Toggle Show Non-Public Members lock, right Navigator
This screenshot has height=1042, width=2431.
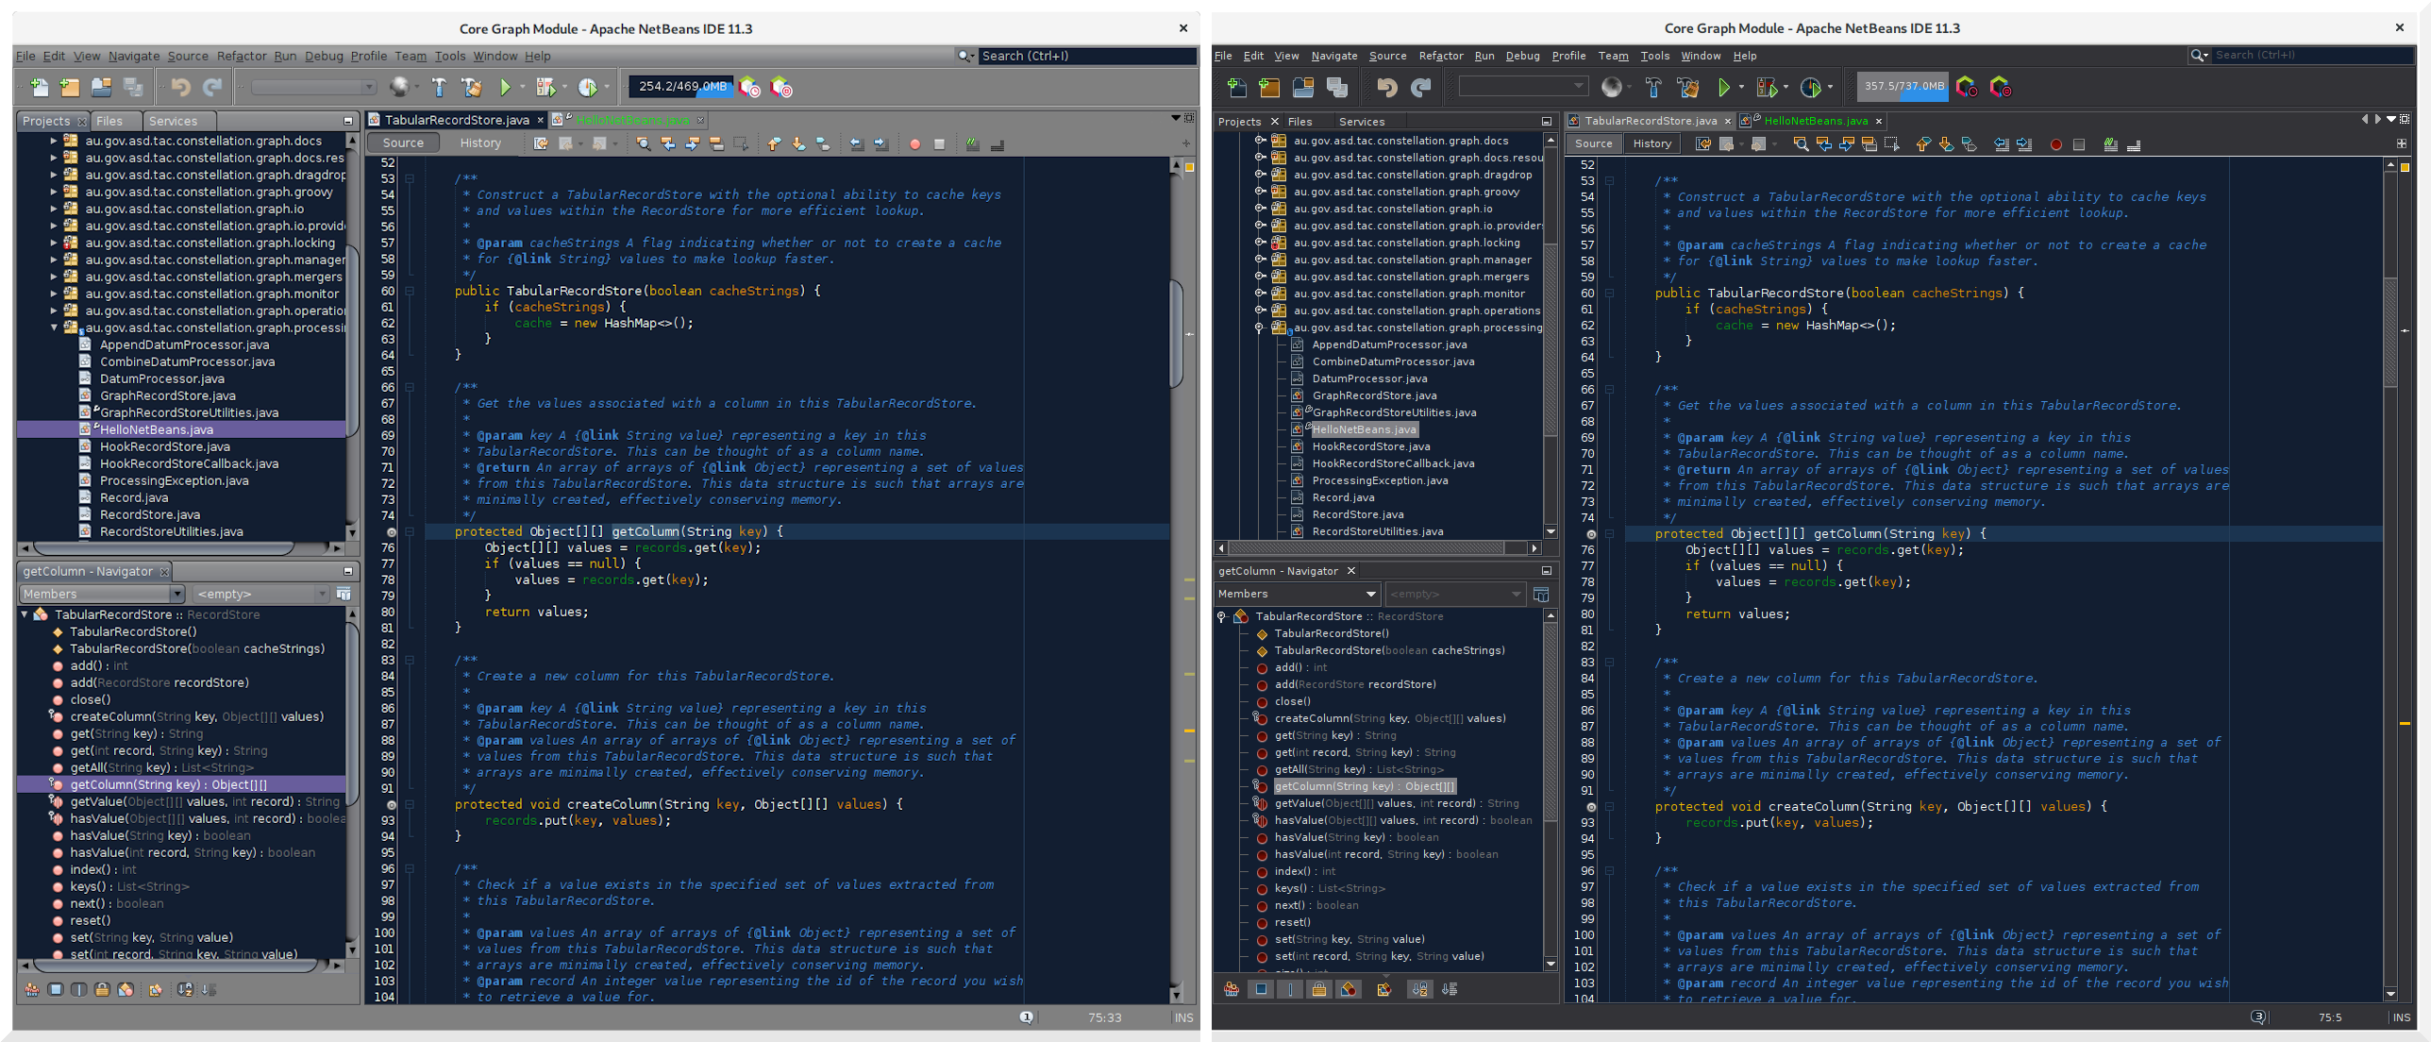pos(1319,989)
